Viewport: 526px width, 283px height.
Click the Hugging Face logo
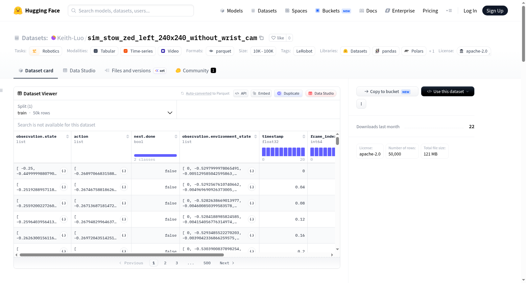tap(37, 11)
